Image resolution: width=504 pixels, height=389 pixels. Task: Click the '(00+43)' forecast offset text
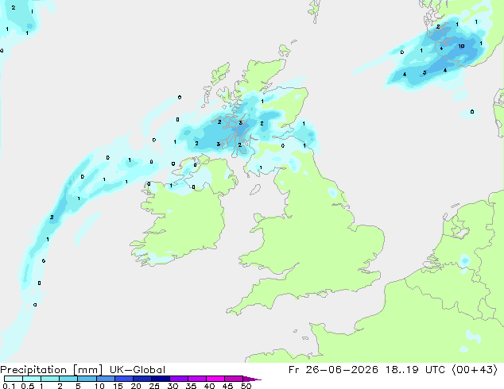pos(475,370)
